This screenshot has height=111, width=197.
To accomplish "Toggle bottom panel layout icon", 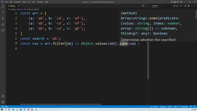I will [175, 2].
